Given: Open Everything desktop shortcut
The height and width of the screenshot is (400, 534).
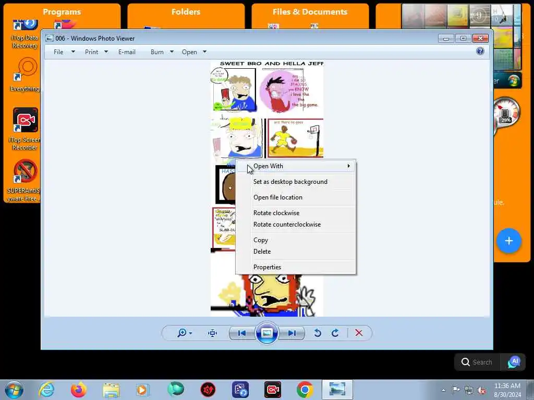Looking at the screenshot, I should coord(25,75).
